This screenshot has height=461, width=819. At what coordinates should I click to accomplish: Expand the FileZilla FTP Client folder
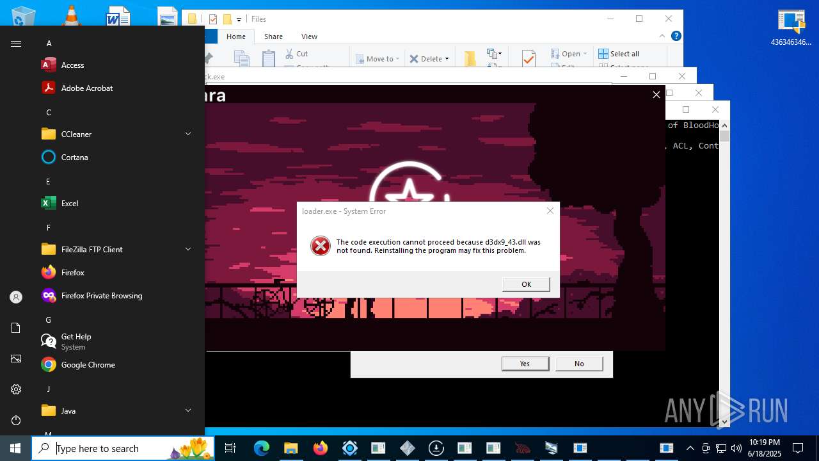coord(120,249)
